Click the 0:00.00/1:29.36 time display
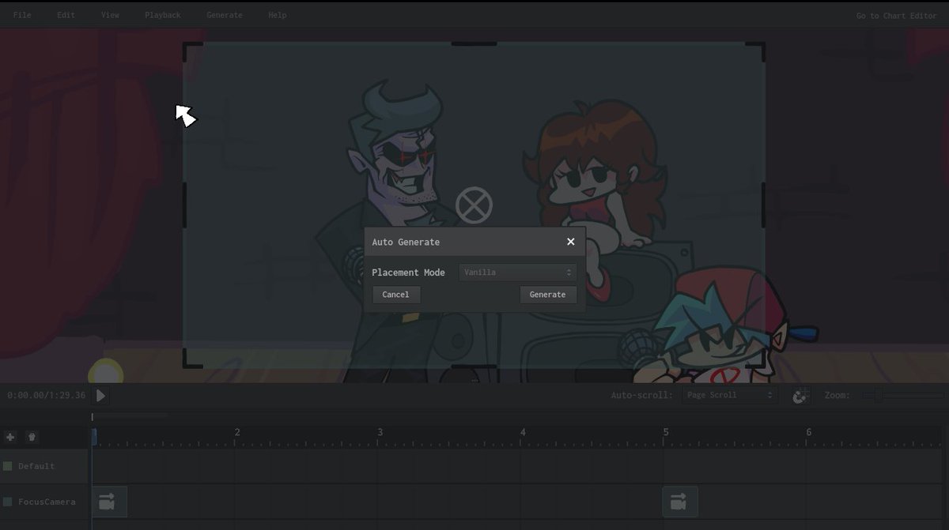Viewport: 949px width, 530px height. 46,395
